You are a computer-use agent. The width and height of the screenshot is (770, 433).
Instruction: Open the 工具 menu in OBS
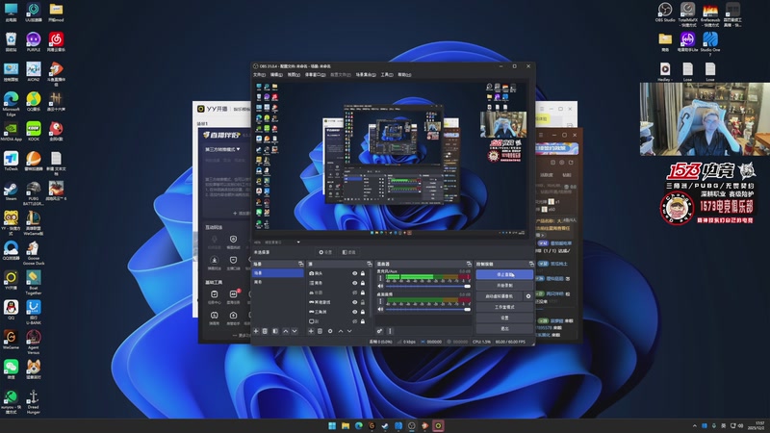[x=387, y=75]
